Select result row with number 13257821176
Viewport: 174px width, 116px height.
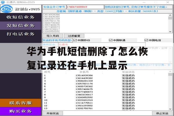[106, 84]
